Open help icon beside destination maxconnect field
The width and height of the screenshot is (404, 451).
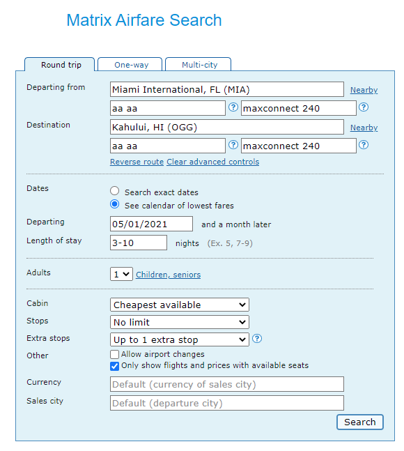(364, 145)
